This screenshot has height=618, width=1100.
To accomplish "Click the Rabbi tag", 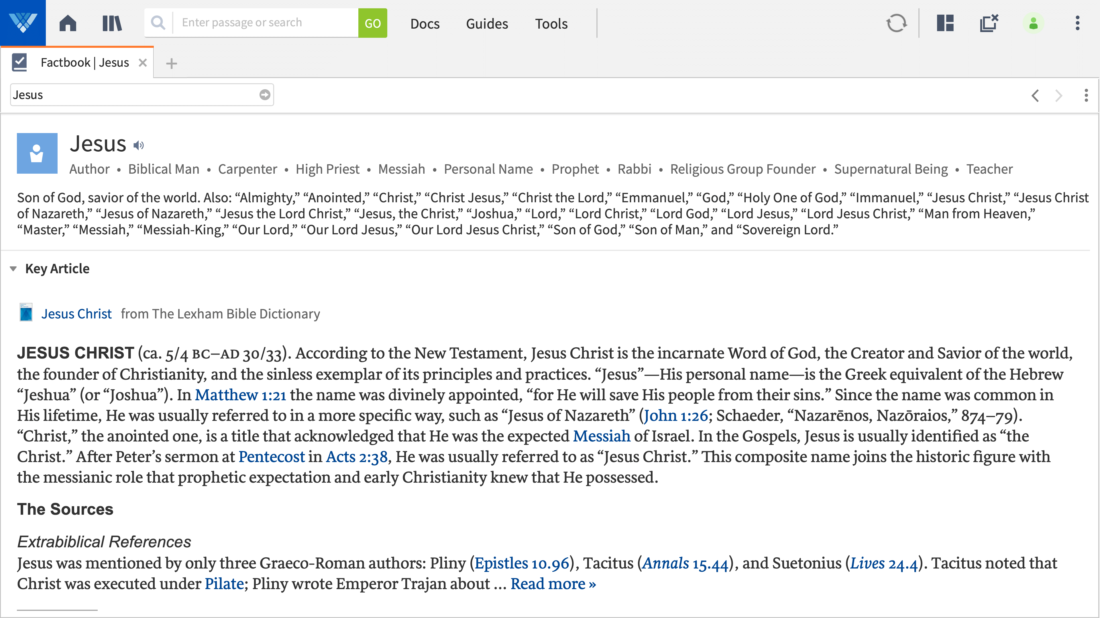I will (x=635, y=169).
